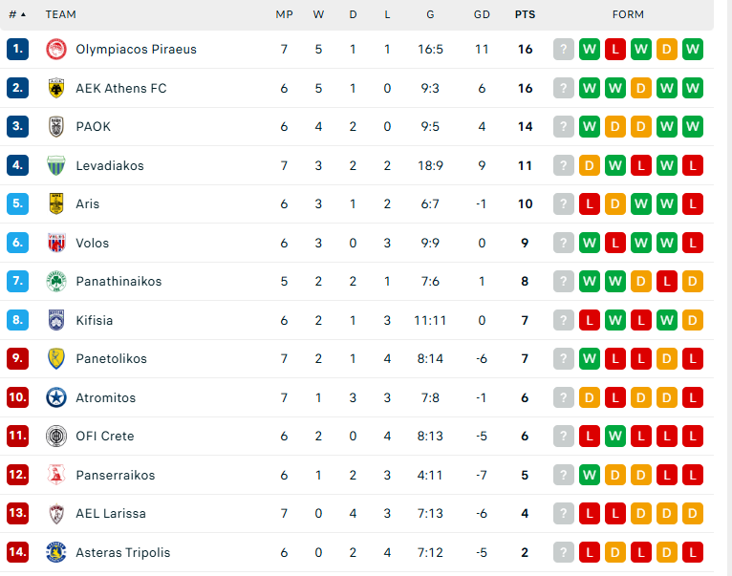
Task: Click the Panetolikos yellow crest icon
Action: (x=55, y=359)
